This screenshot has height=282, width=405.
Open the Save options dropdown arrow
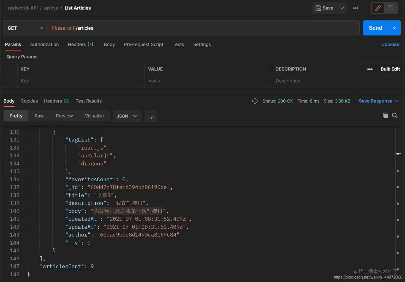click(342, 8)
